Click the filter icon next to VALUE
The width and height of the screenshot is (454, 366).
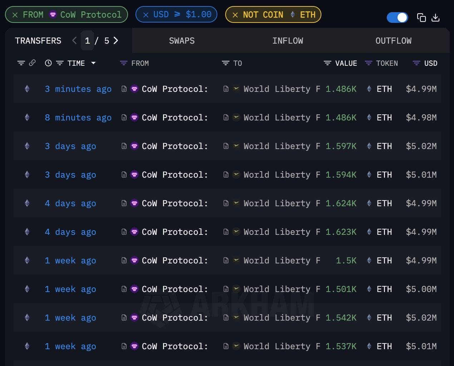(x=327, y=63)
